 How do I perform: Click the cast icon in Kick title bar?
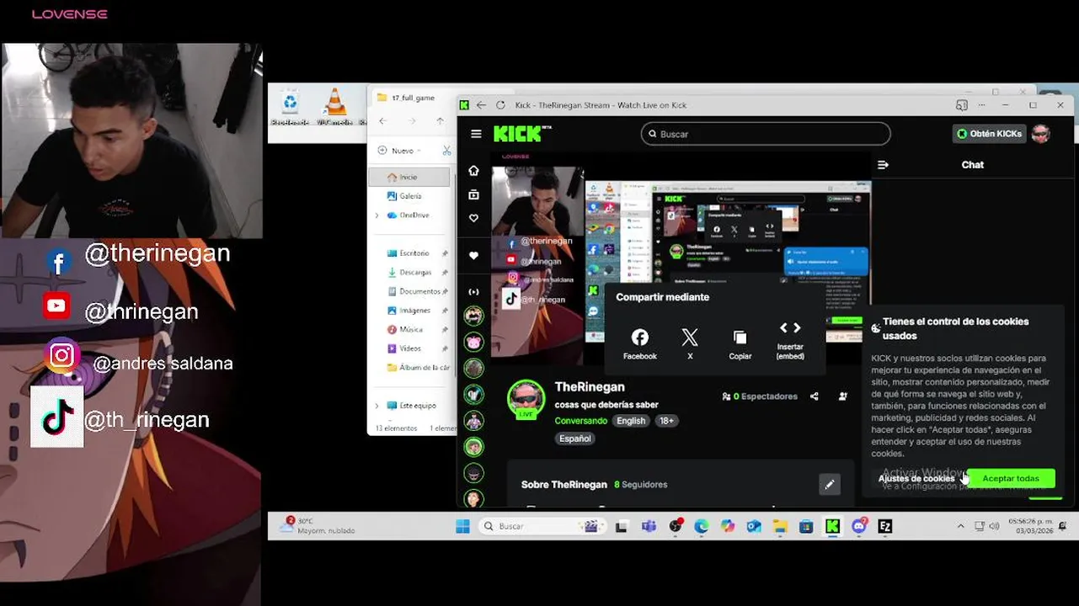[x=962, y=105]
